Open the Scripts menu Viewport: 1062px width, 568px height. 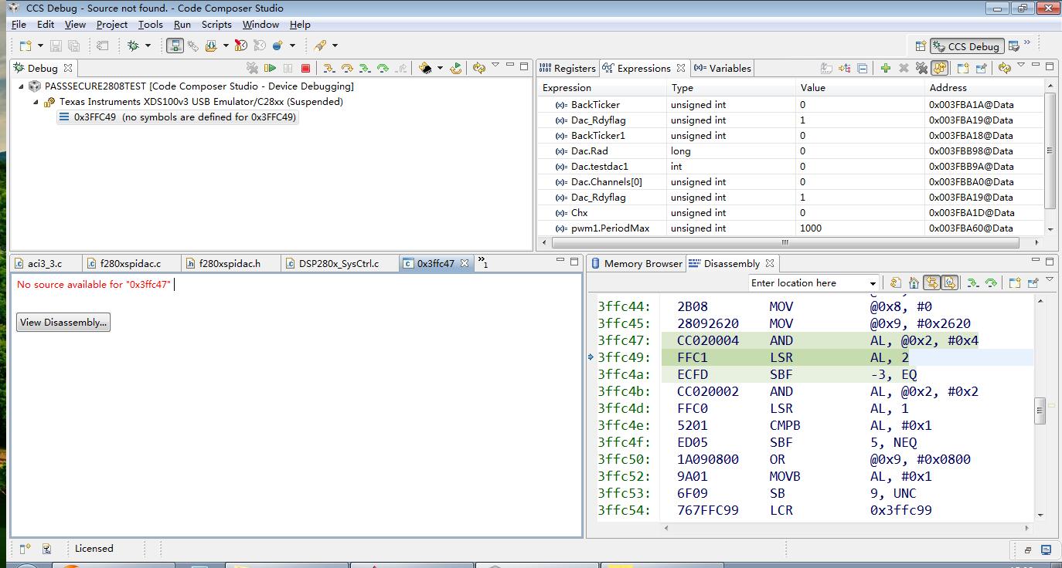(216, 24)
